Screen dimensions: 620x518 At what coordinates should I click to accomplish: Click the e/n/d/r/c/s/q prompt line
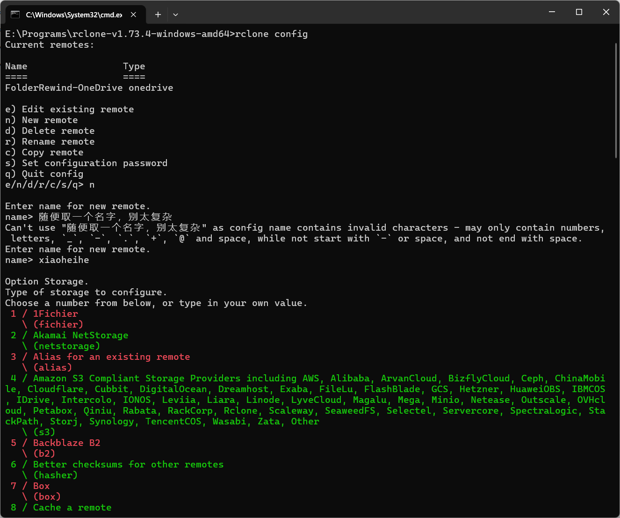[49, 184]
